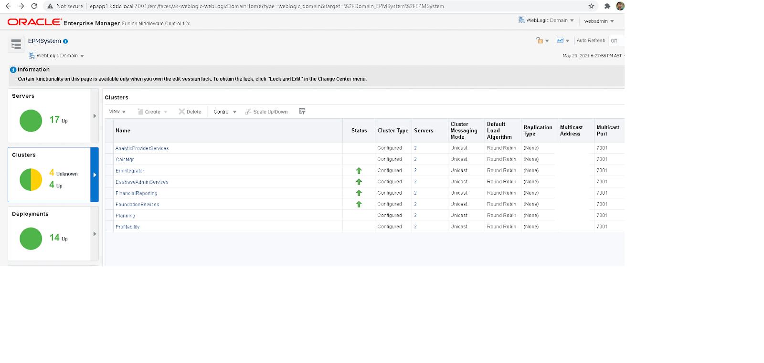Click the EPMSystem information icon

click(x=65, y=41)
